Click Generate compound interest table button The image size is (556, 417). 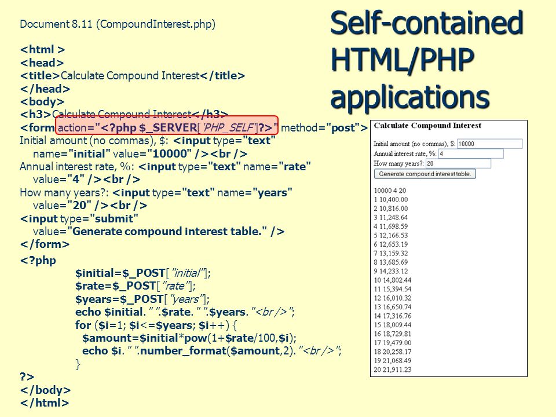pos(425,174)
